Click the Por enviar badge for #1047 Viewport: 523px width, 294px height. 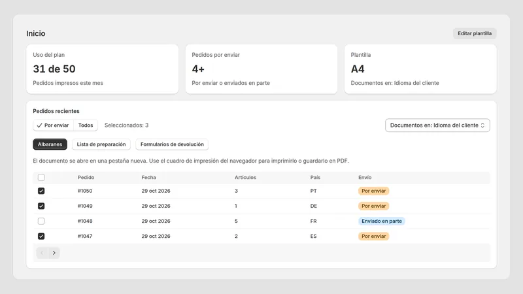[x=373, y=236]
